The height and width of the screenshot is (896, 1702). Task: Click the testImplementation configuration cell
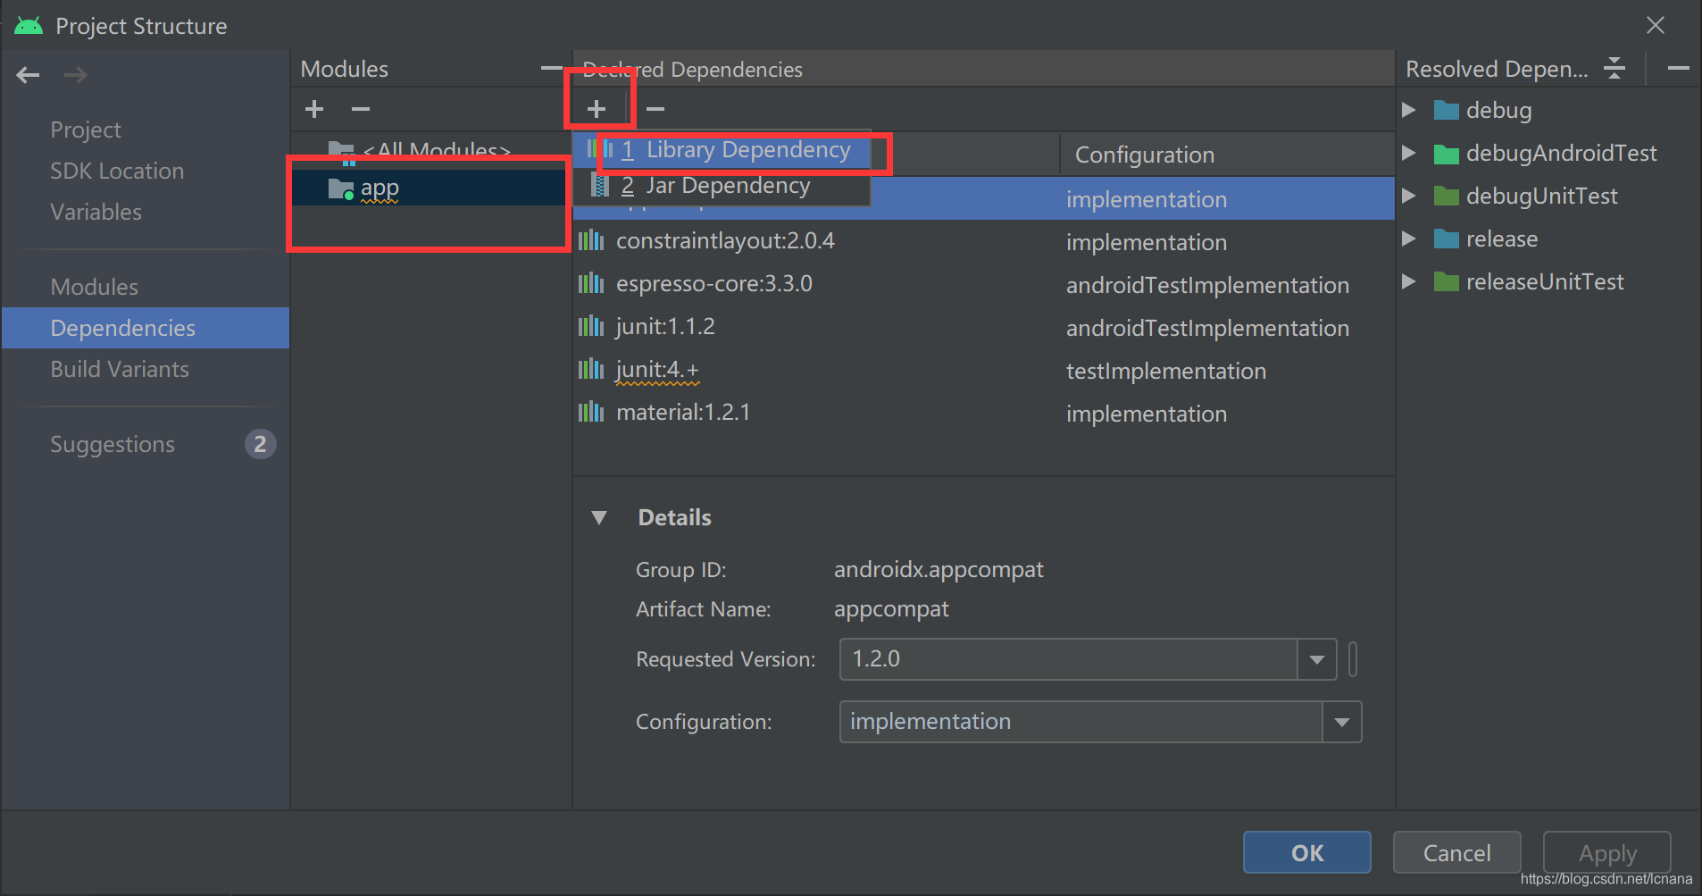point(1166,371)
